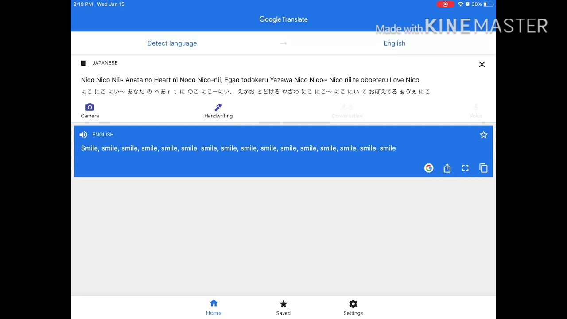
Task: Go to the Home tab
Action: point(214,307)
